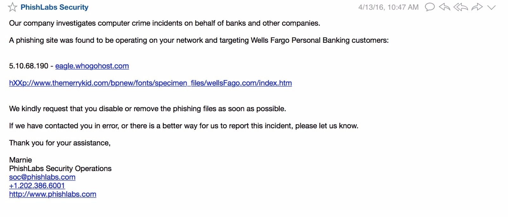Click the signature name Marnie
Image resolution: width=508 pixels, height=217 pixels.
pyautogui.click(x=21, y=160)
